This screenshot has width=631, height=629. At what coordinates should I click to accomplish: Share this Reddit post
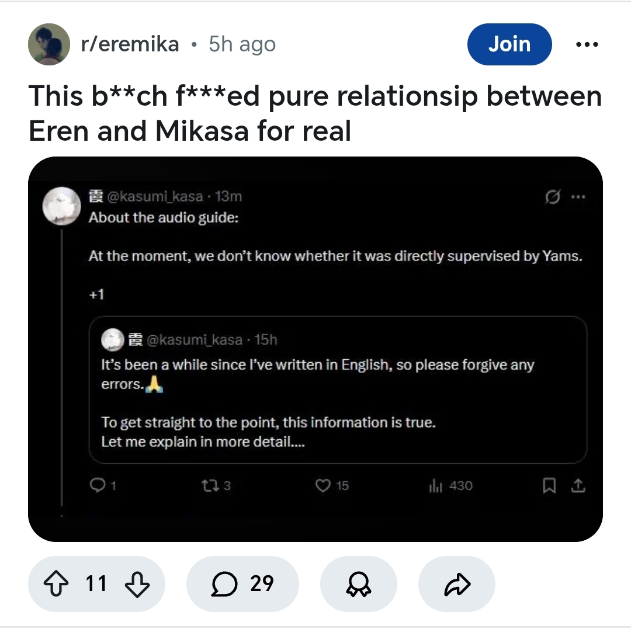coord(456,583)
